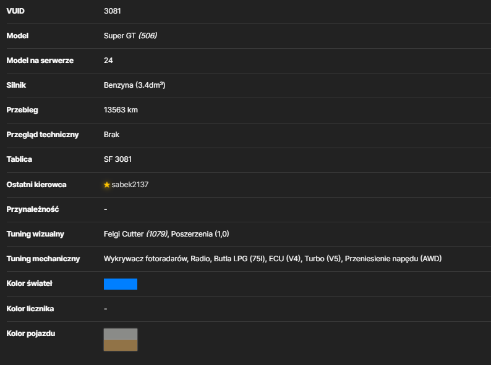Click the Ostatni kierowca label
Viewport: 491px width, 365px height.
pos(36,185)
